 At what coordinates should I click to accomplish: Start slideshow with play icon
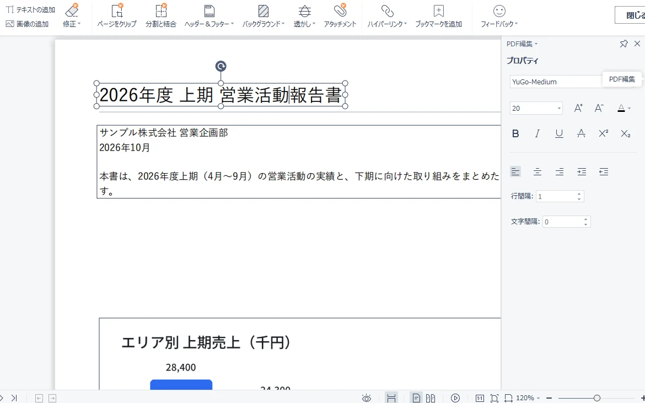point(455,397)
